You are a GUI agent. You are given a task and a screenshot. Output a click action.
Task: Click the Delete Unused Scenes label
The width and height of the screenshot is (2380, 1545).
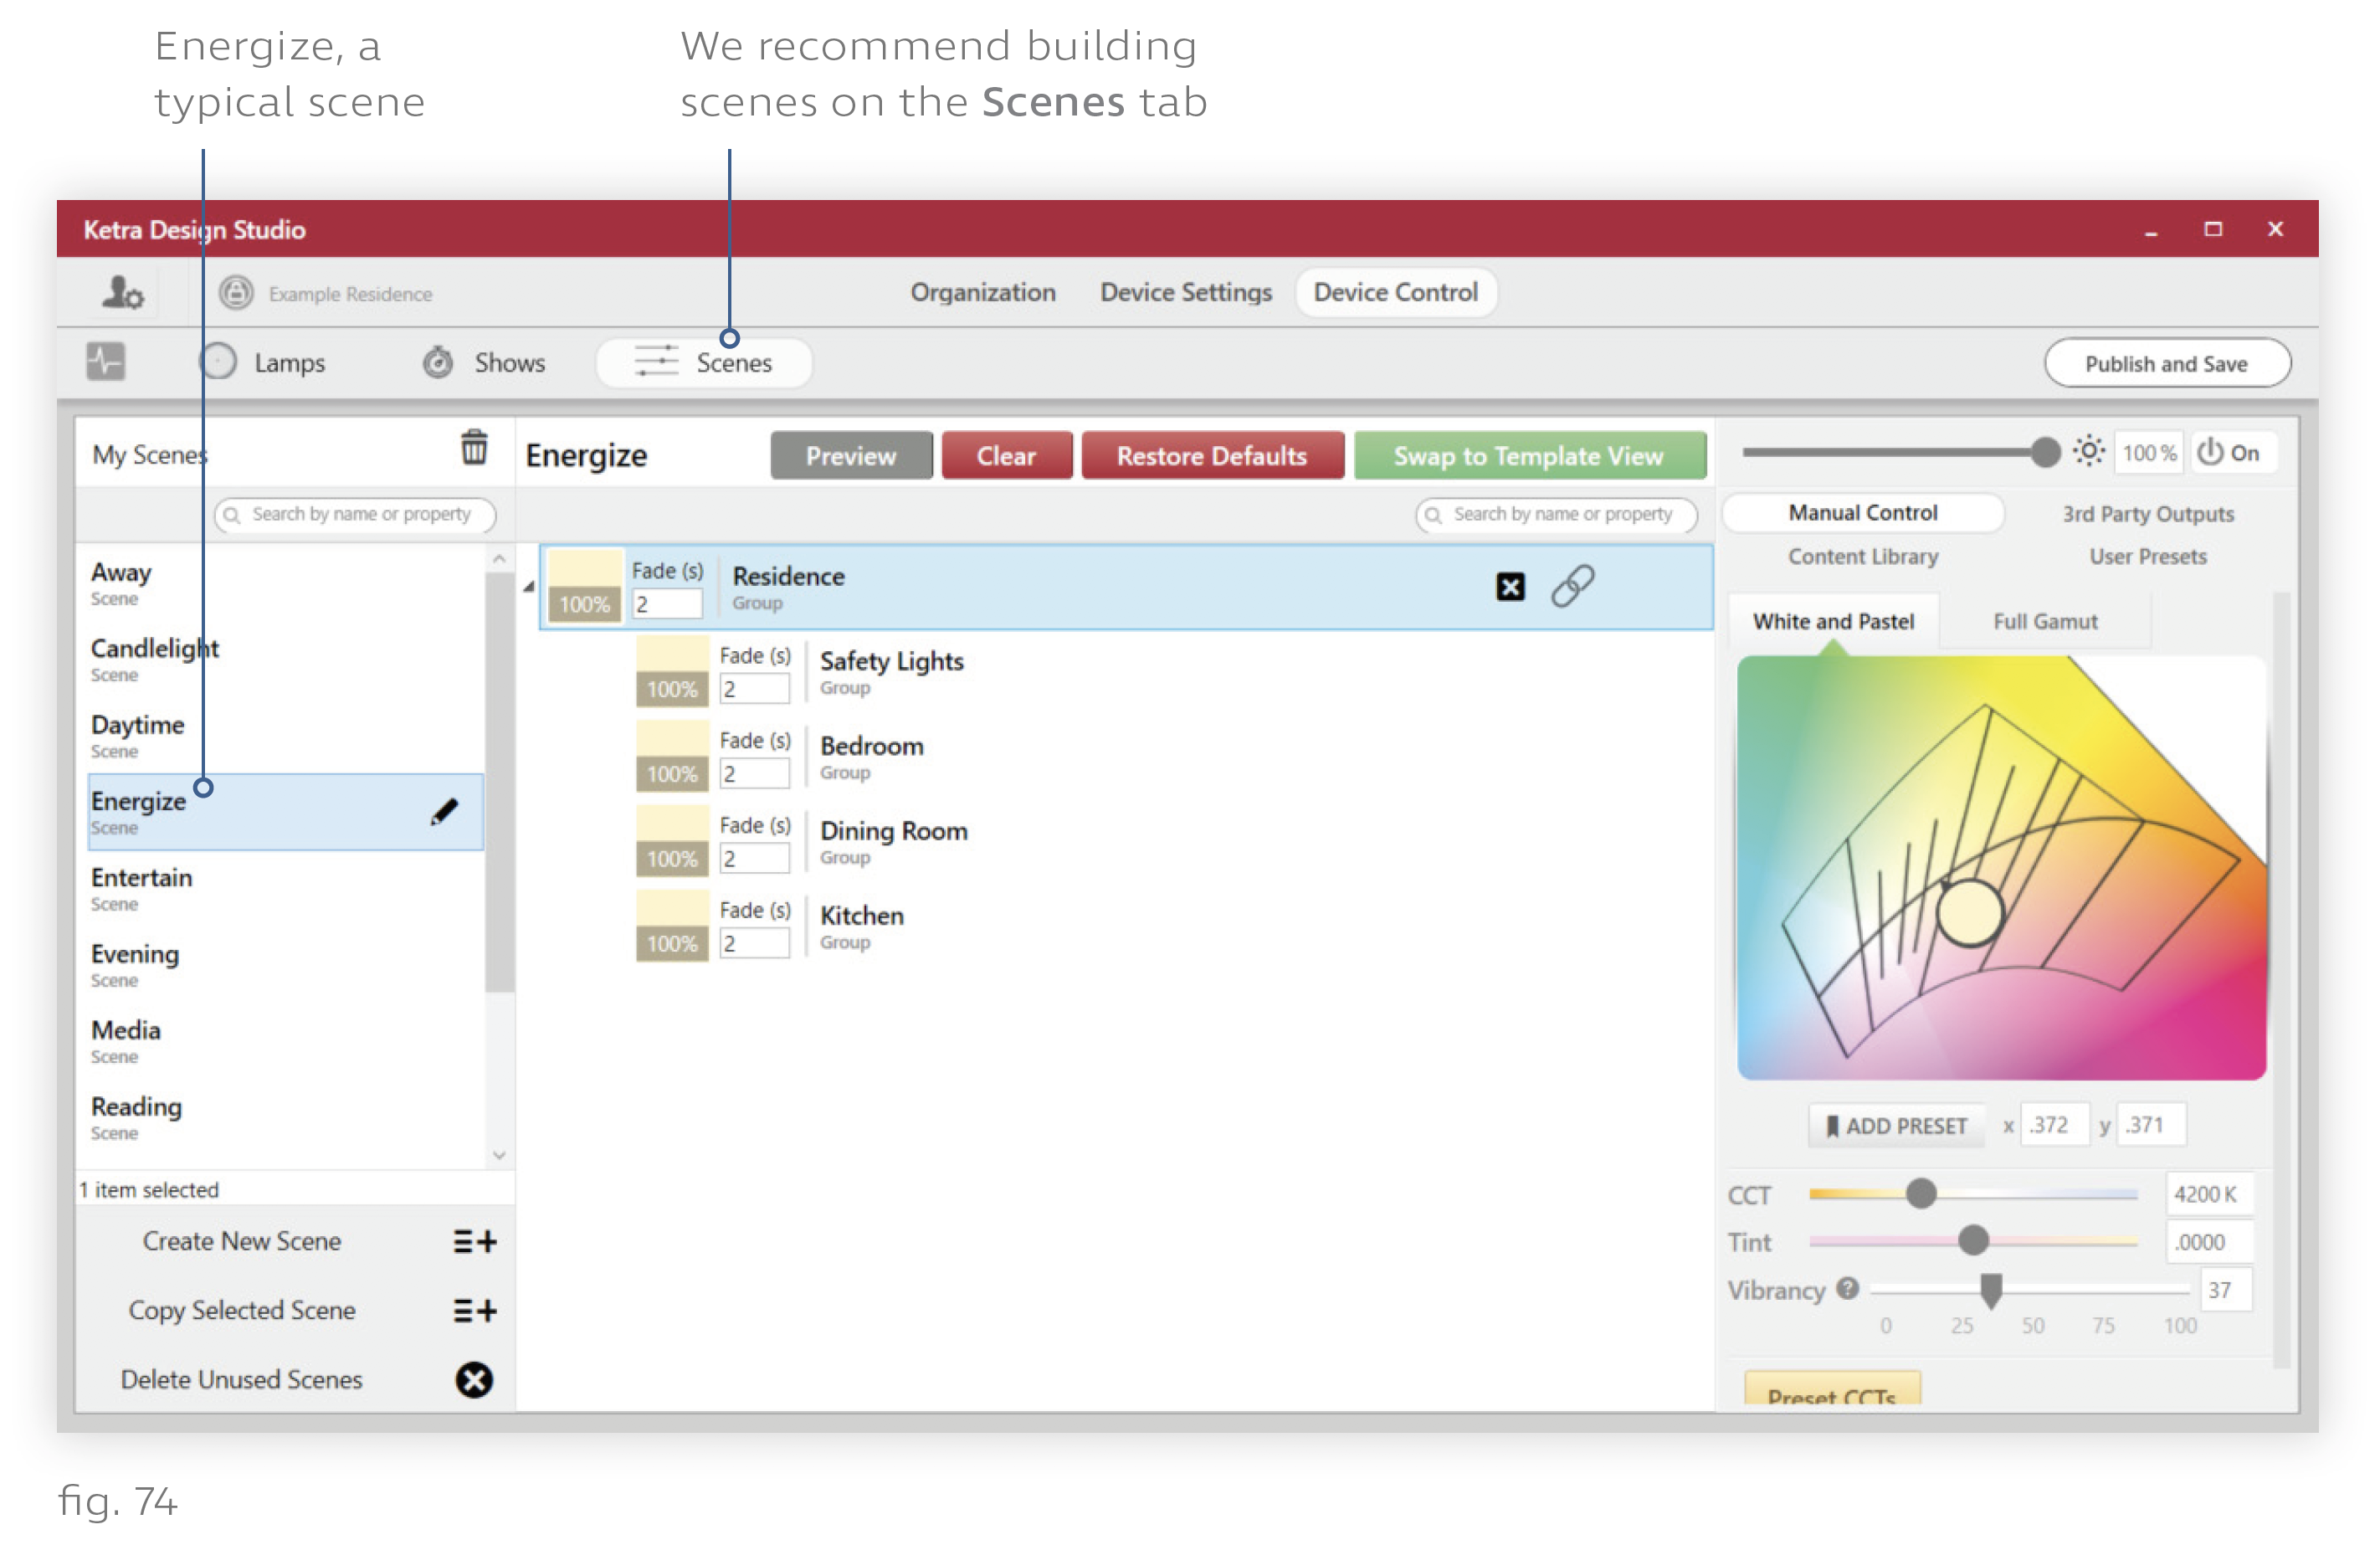[x=242, y=1379]
